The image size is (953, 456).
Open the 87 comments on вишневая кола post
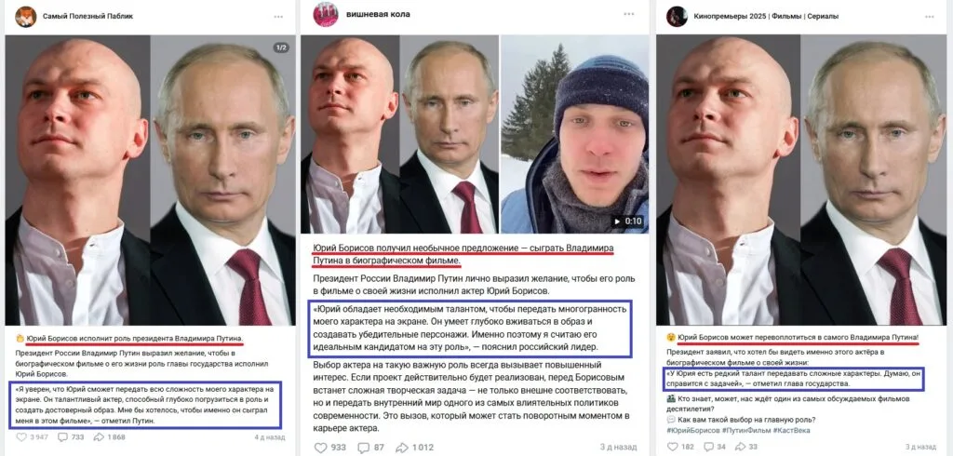tap(371, 448)
